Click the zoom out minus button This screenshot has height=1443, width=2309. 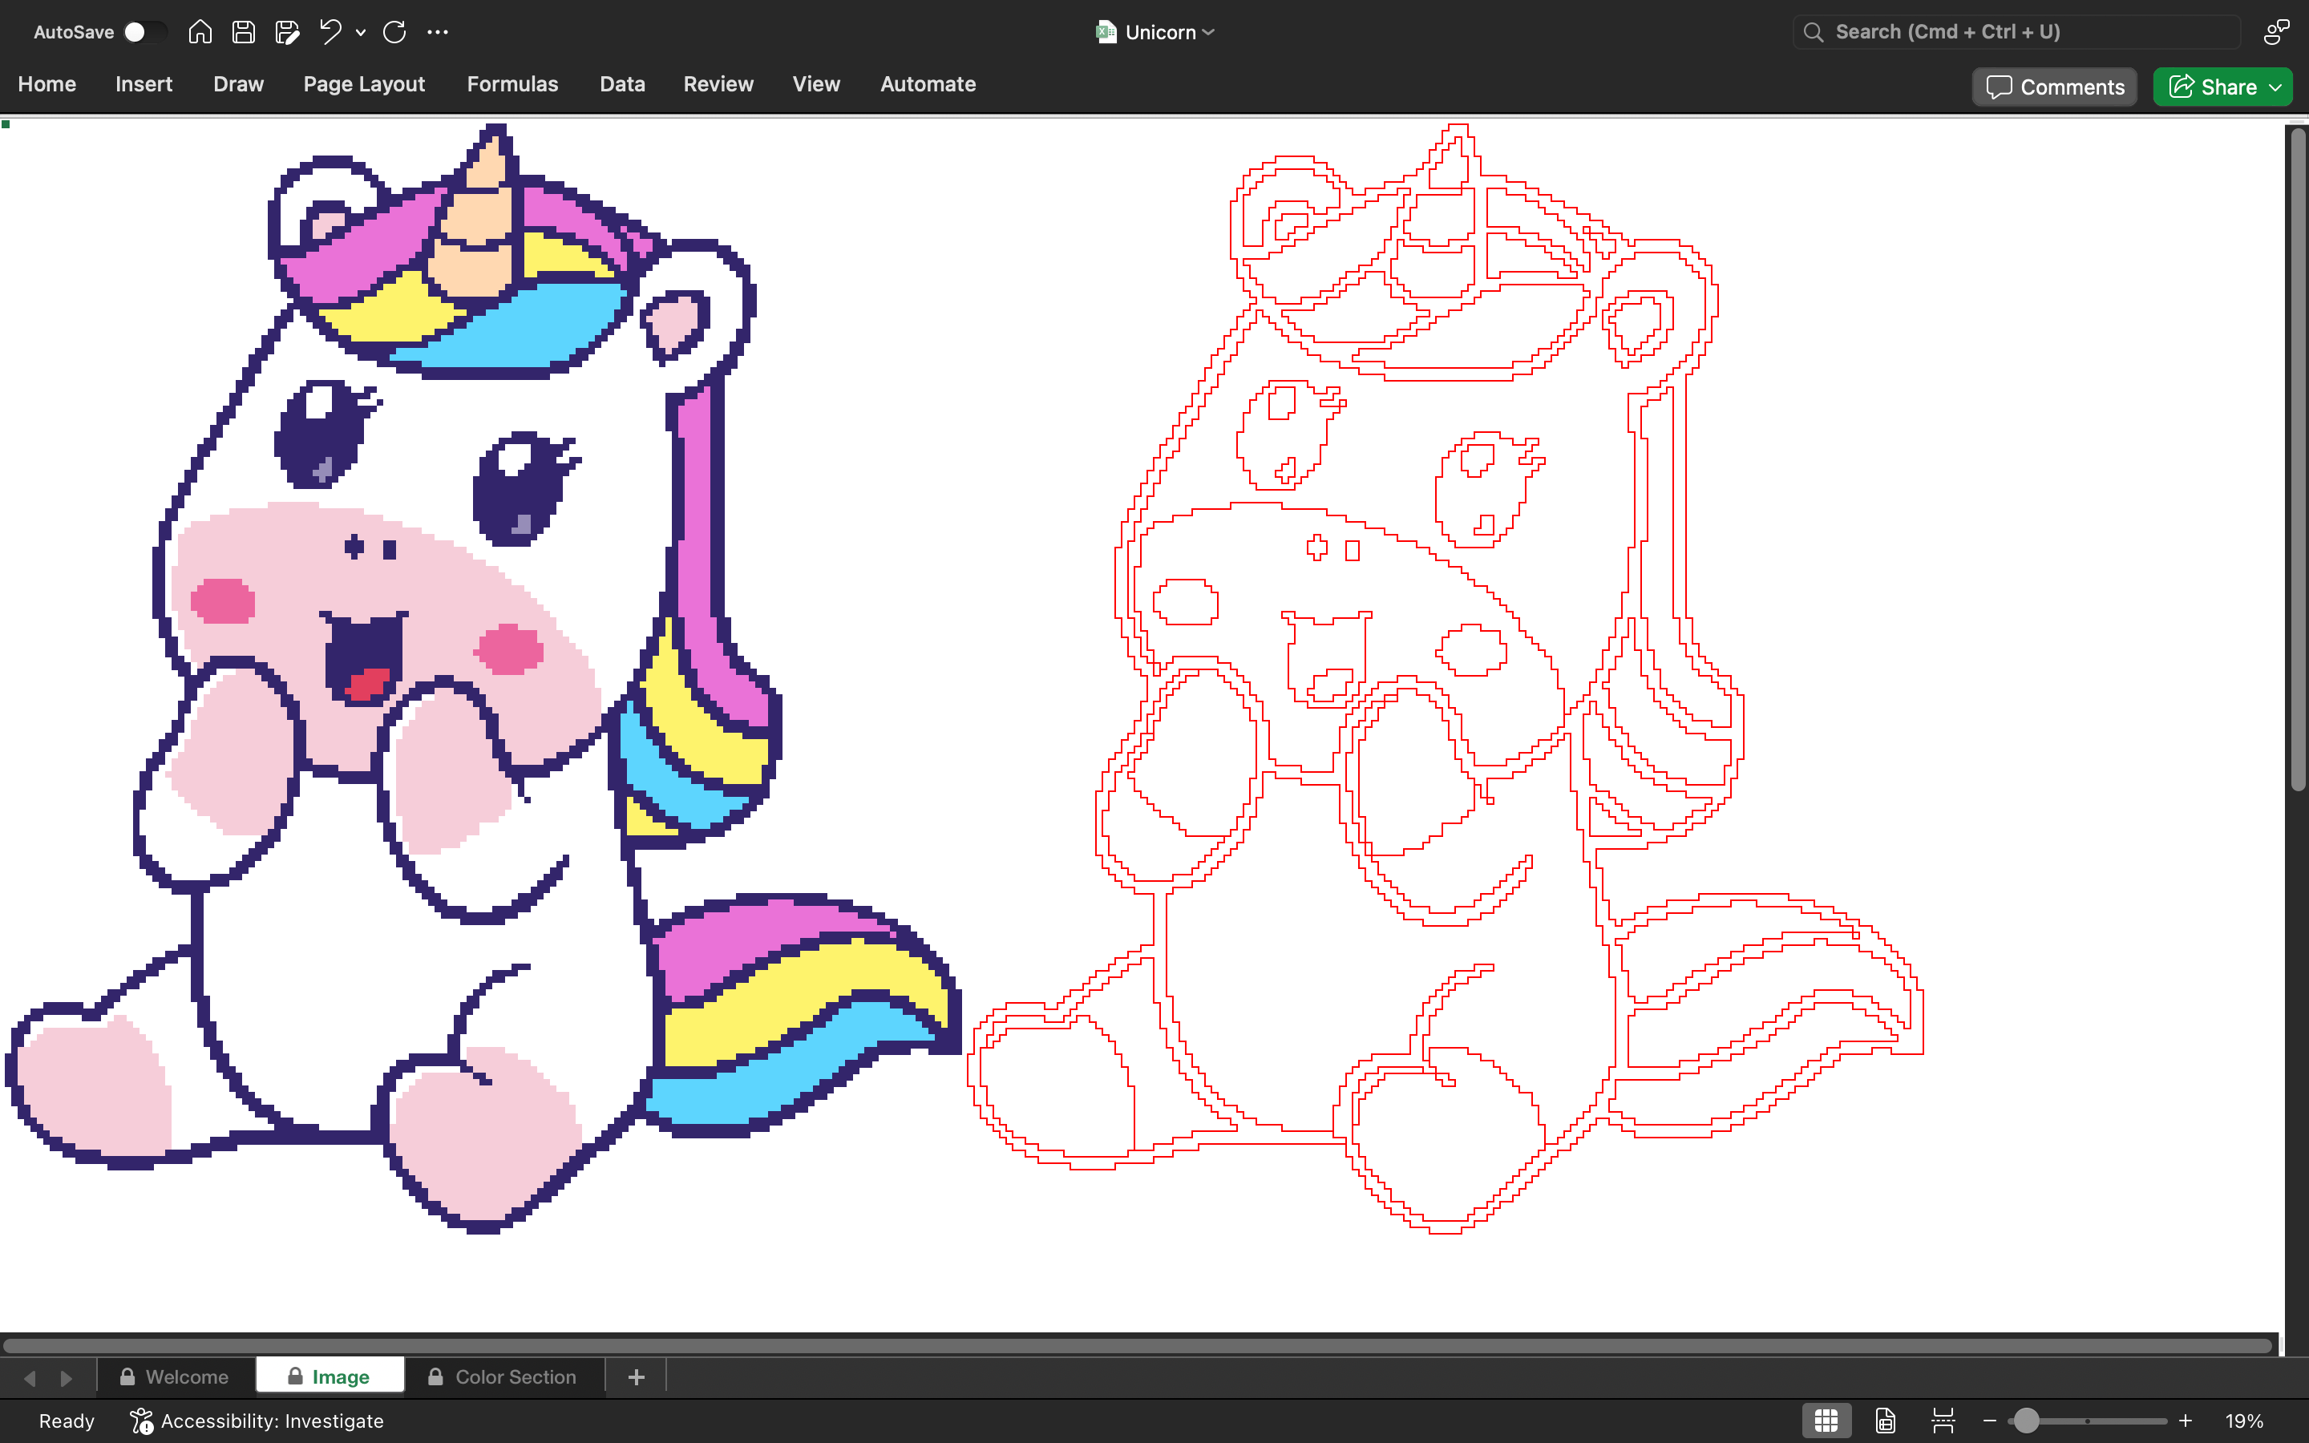pos(1989,1421)
